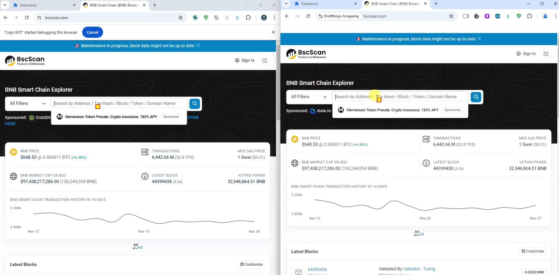Select BNB Smart Chain tab in left window
This screenshot has width=559, height=275.
click(x=114, y=5)
